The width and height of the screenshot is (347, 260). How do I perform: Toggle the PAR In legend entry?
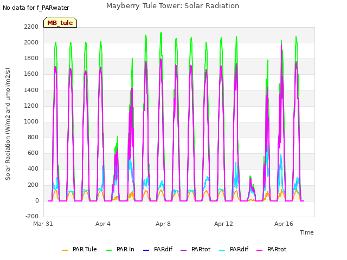[x=120, y=249]
